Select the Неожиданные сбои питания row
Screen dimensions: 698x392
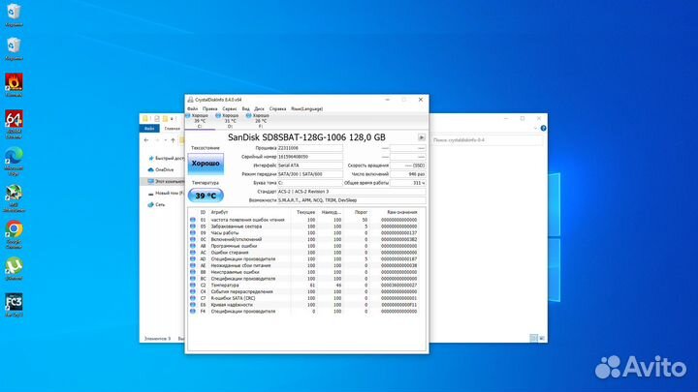tap(304, 265)
